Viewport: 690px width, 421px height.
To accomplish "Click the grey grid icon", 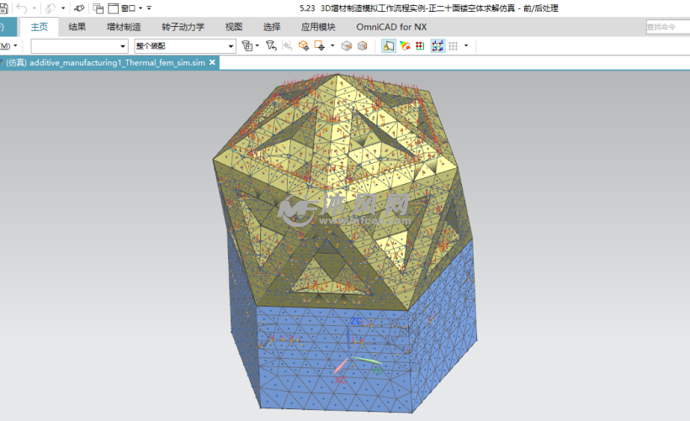I will [454, 45].
